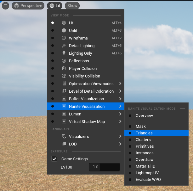Select Lightmap UV Nanite visualization mode
193x191 pixels.
[156, 173]
